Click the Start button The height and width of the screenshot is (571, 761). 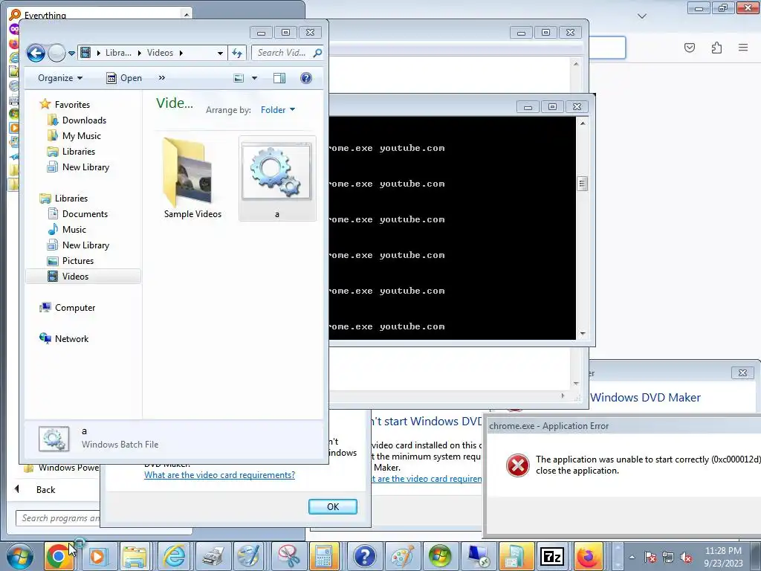20,556
